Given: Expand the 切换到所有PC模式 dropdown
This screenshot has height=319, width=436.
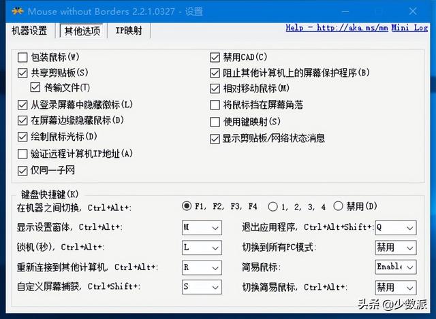Looking at the screenshot, I should pos(396,248).
